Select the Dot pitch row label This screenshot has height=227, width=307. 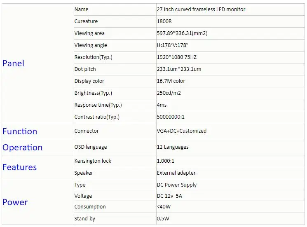tap(85, 69)
